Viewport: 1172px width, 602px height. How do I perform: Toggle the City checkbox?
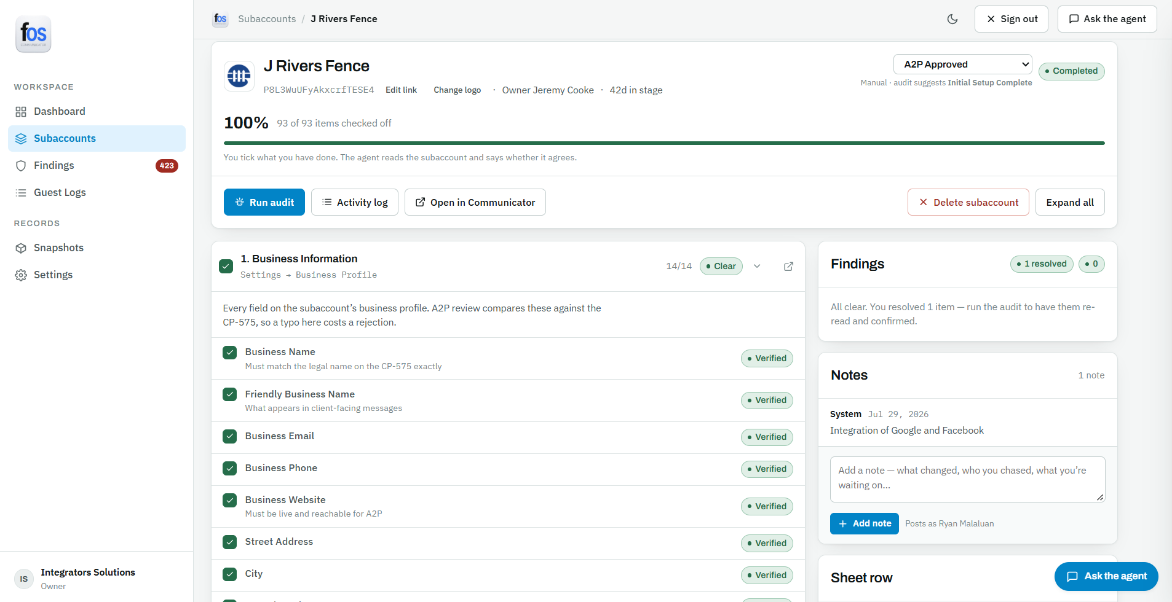coord(230,574)
